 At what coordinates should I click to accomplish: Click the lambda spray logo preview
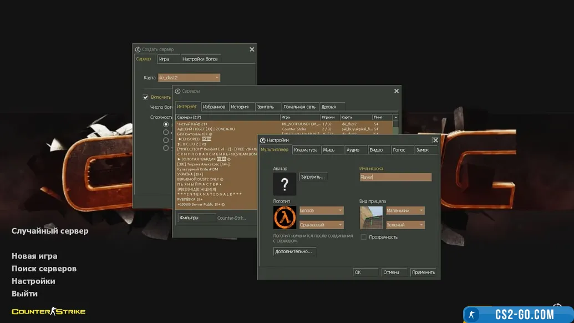click(x=285, y=217)
